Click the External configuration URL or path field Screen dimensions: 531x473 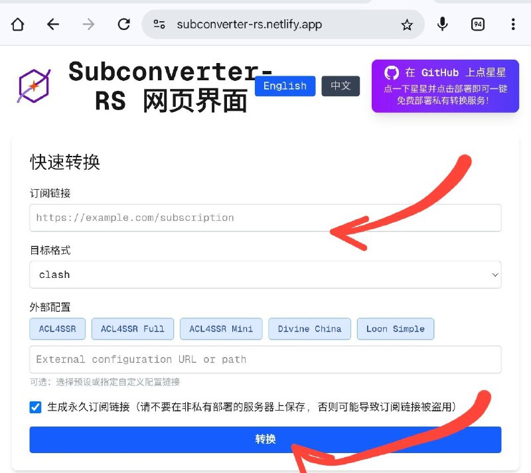[265, 360]
